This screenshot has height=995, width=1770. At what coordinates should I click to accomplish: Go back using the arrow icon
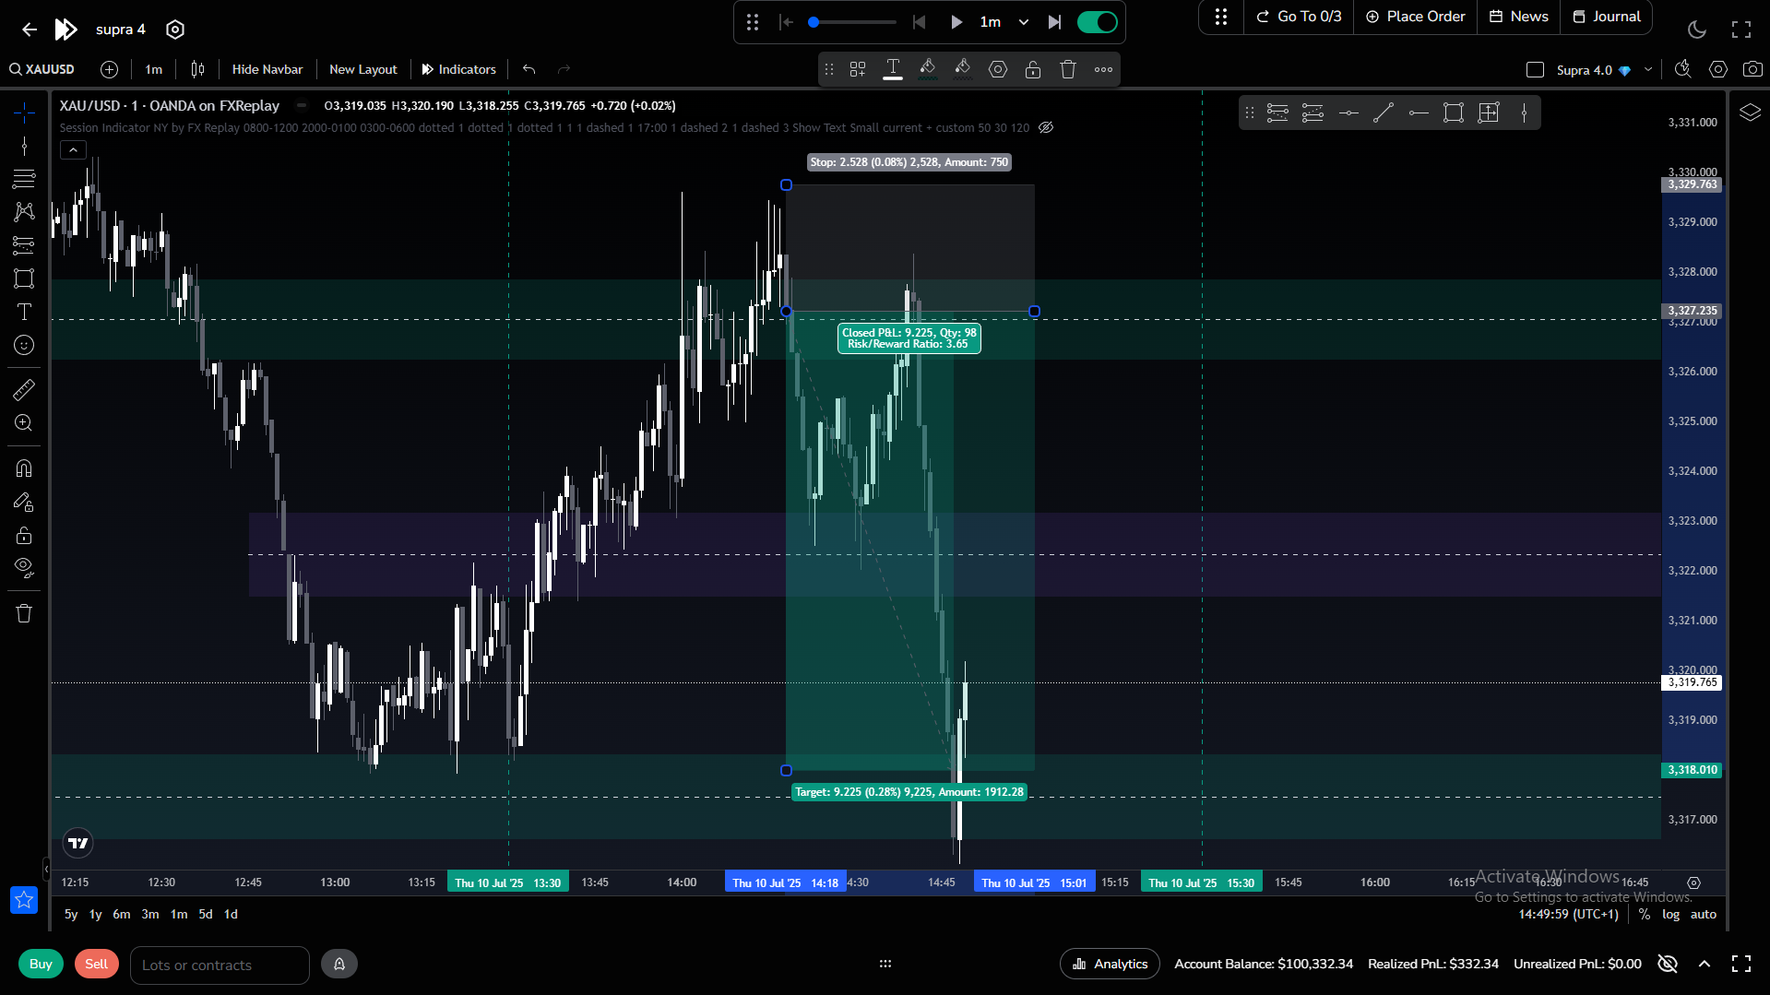click(x=30, y=30)
